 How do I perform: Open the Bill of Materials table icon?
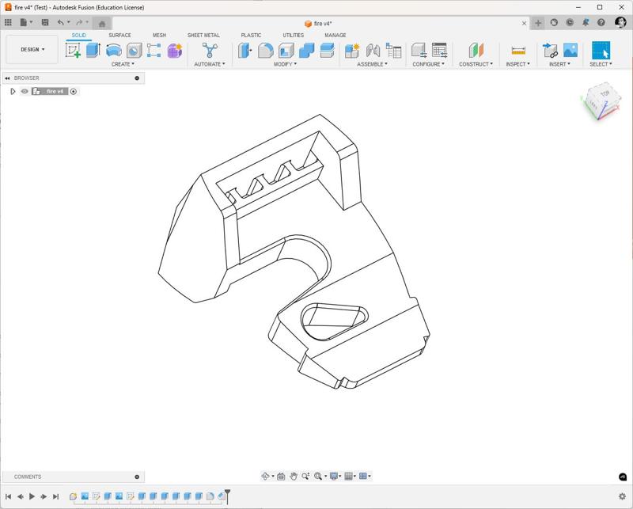click(393, 51)
